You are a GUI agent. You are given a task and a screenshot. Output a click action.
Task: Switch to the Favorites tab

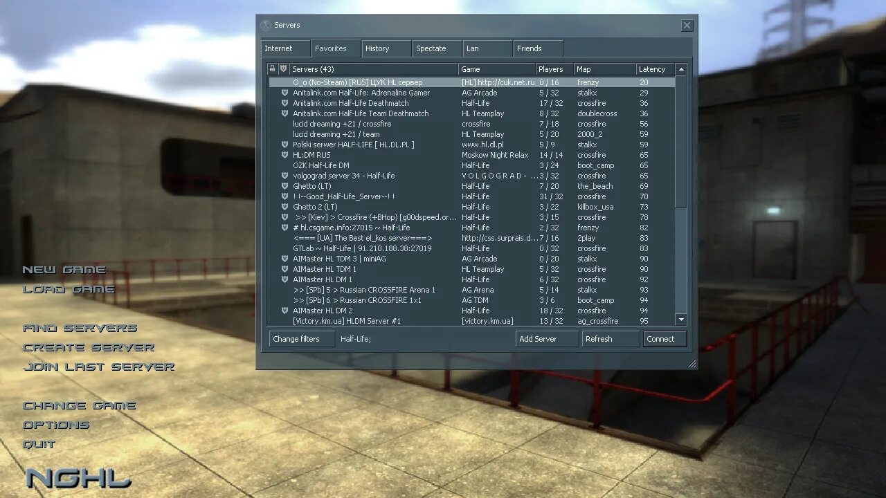[336, 48]
